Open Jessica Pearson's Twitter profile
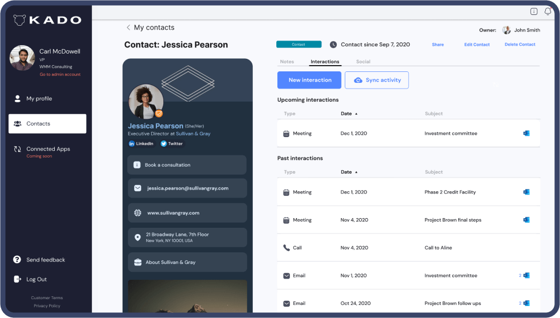Image resolution: width=560 pixels, height=318 pixels. pyautogui.click(x=171, y=144)
